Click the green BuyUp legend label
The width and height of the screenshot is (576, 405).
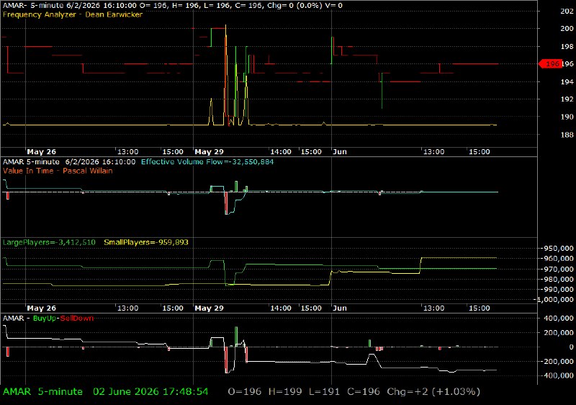click(45, 319)
